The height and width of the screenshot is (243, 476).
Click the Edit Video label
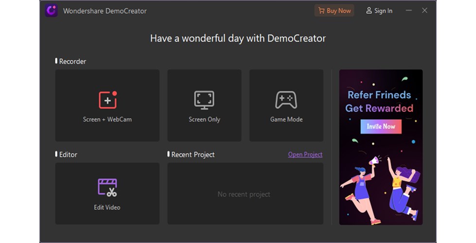tap(107, 207)
